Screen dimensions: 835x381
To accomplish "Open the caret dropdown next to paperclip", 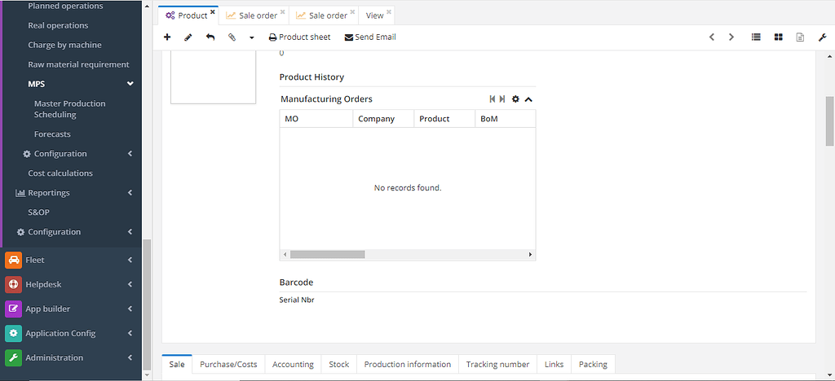I will (252, 37).
